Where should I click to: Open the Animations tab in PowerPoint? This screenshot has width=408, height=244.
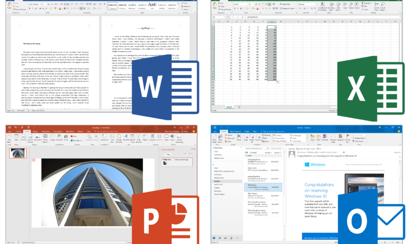(x=58, y=132)
